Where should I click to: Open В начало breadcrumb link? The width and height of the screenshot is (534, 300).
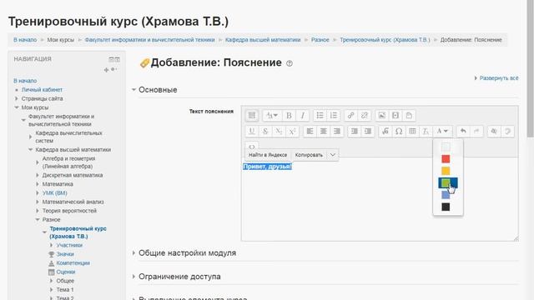pyautogui.click(x=25, y=40)
